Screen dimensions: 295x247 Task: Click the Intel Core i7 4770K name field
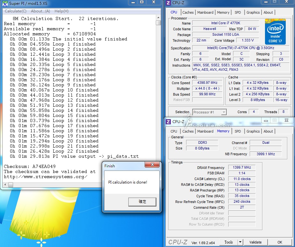pos(226,23)
